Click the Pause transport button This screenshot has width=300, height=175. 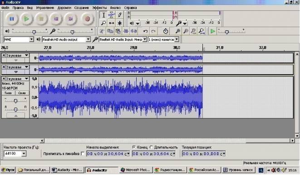[12, 19]
